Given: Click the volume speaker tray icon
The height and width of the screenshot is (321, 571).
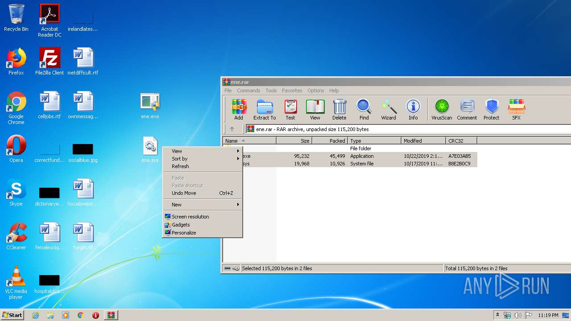Looking at the screenshot, I should (x=517, y=315).
